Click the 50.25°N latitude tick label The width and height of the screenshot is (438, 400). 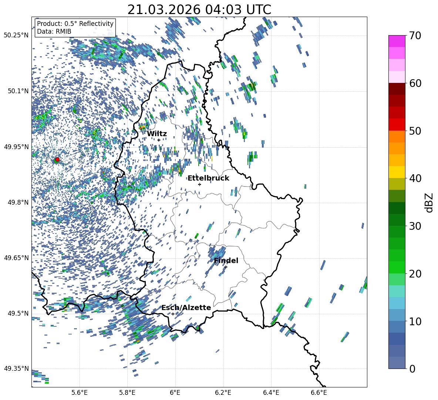(16, 36)
